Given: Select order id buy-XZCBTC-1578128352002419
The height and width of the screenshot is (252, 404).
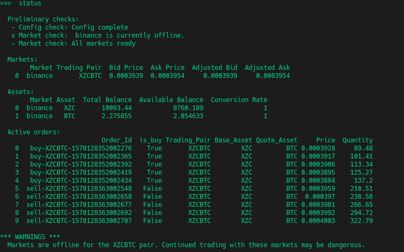Looking at the screenshot, I should click(x=81, y=172).
